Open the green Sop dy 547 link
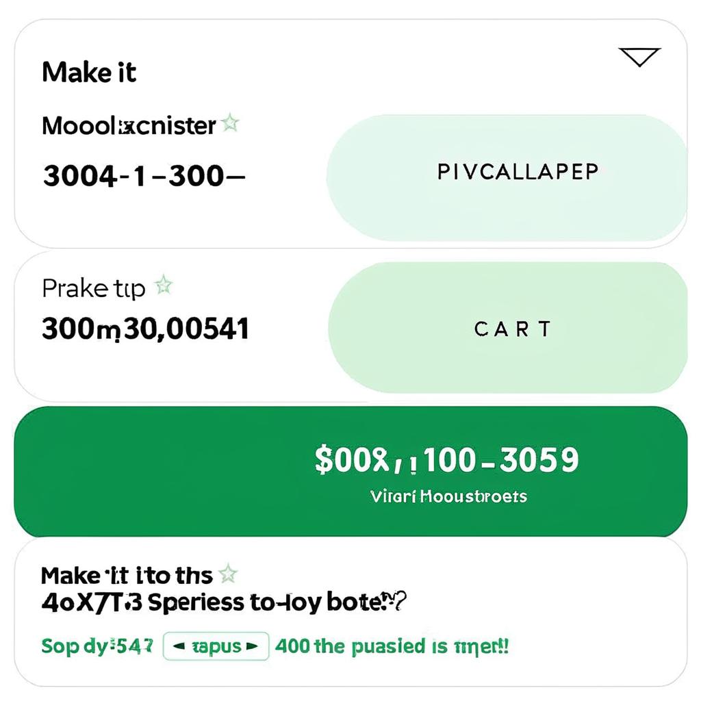This screenshot has width=701, height=701. [97, 646]
